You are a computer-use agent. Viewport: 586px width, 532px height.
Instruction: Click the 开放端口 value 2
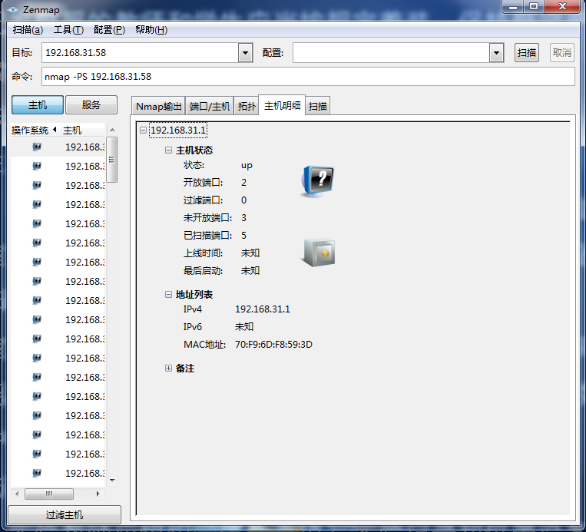(243, 182)
